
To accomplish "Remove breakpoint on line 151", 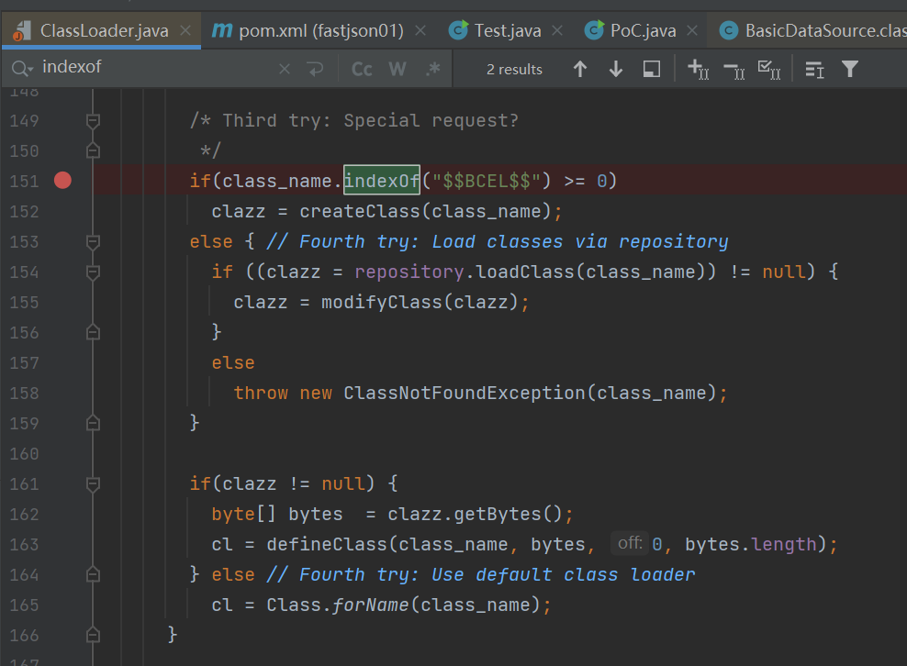I will 62,181.
